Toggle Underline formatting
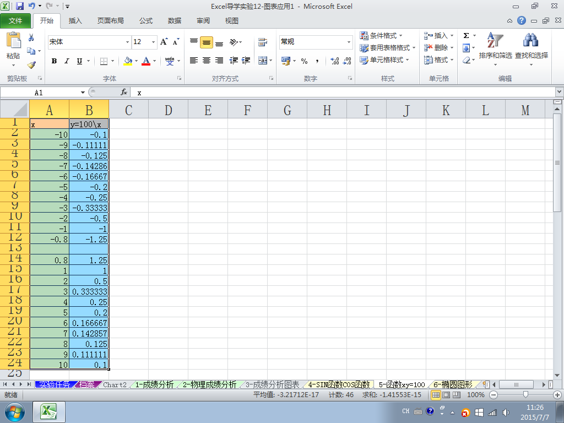This screenshot has width=564, height=423. pos(79,61)
